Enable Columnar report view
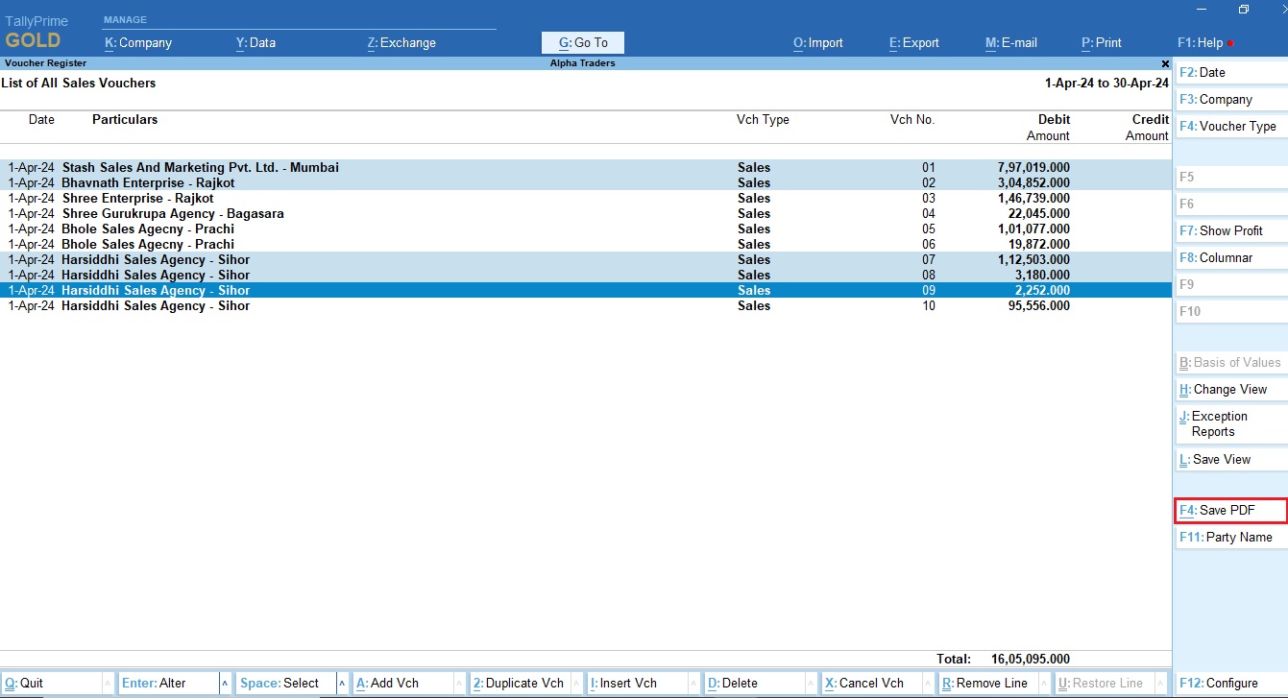Viewport: 1288px width, 698px height. coord(1217,257)
